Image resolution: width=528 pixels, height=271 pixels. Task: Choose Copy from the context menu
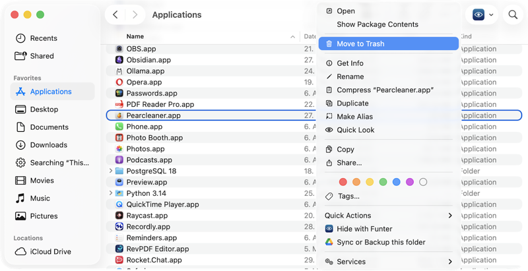click(345, 149)
